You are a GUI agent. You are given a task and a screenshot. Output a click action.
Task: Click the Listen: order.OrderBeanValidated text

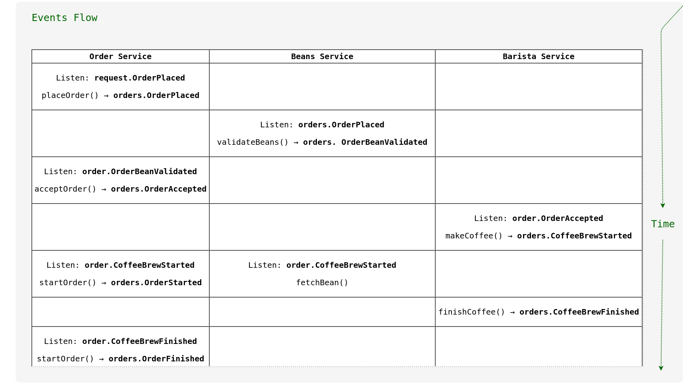[120, 171]
